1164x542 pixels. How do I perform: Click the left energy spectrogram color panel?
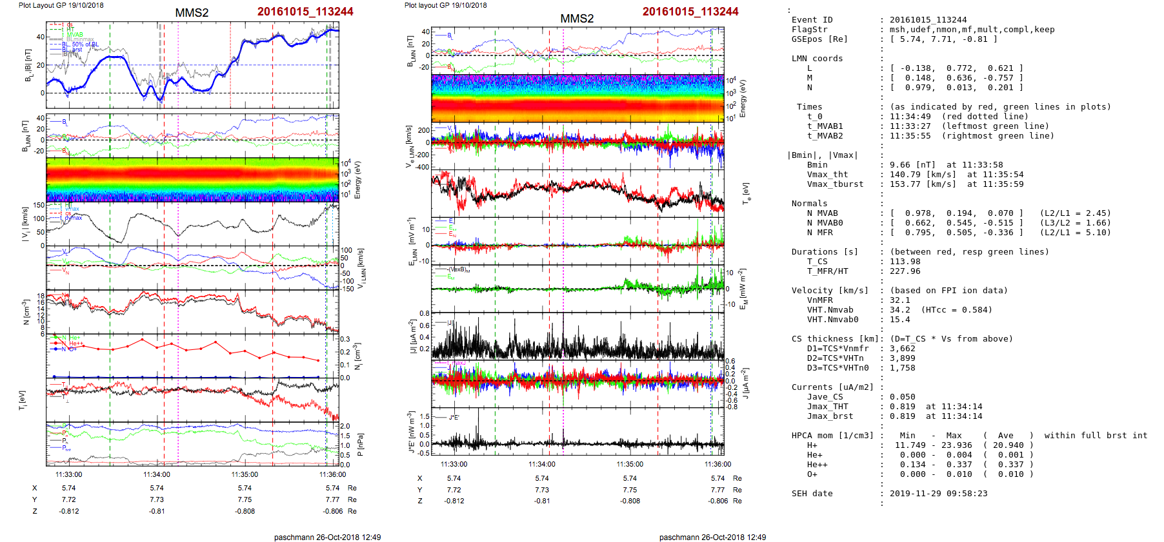pyautogui.click(x=192, y=179)
